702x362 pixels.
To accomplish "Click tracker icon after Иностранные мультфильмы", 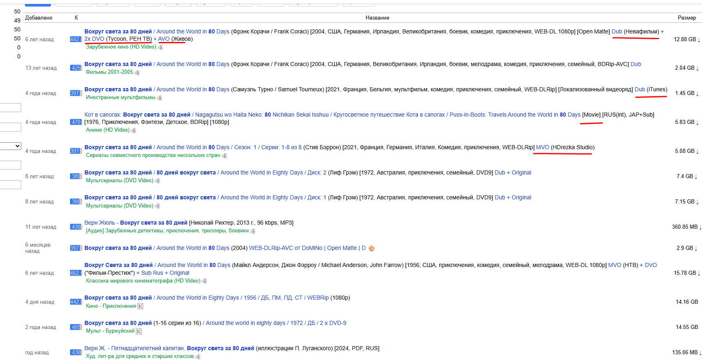I will [x=160, y=98].
